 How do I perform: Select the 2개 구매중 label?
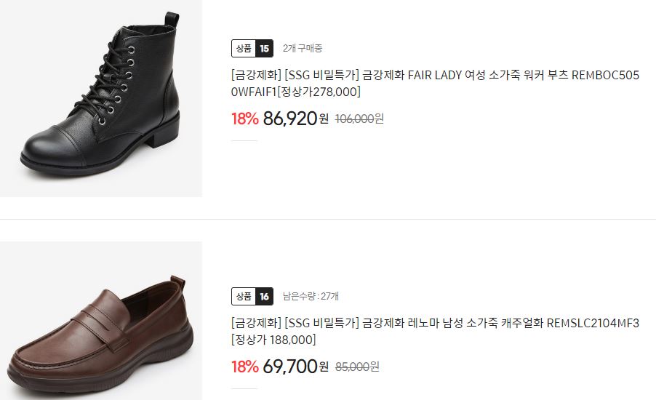(303, 49)
